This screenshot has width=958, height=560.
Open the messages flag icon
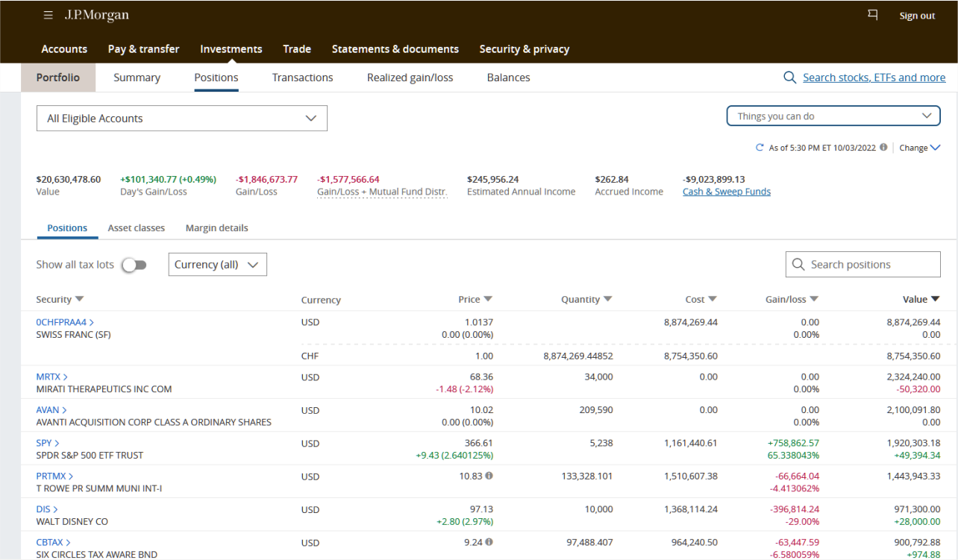point(873,15)
